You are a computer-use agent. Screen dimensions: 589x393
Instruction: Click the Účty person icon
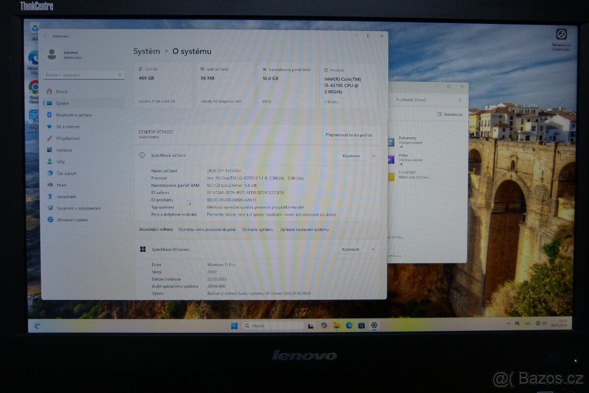pos(50,162)
